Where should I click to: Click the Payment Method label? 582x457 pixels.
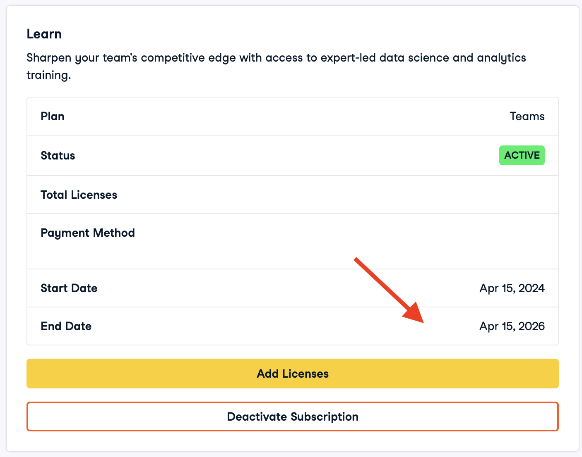88,233
